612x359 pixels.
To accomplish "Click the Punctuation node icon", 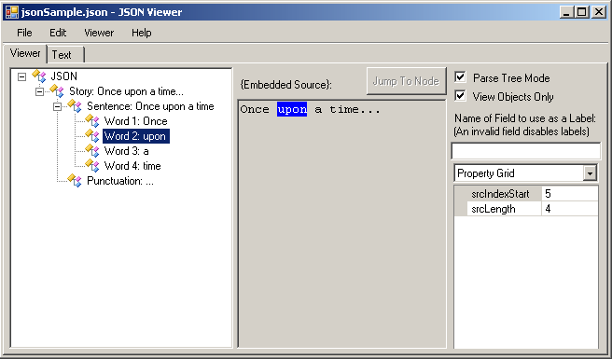I will coord(75,181).
